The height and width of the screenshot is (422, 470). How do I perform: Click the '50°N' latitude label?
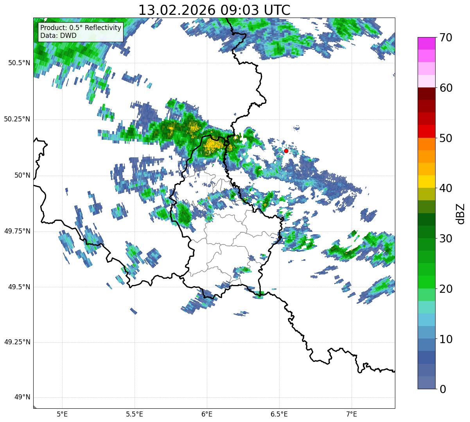[x=22, y=175]
